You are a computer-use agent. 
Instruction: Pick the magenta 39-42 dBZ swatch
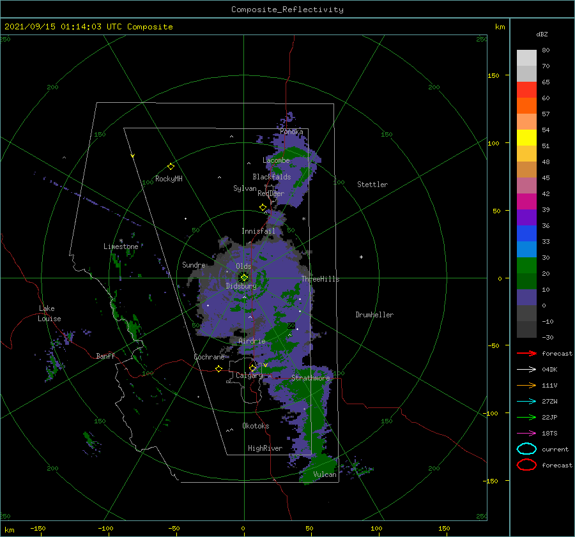[526, 202]
